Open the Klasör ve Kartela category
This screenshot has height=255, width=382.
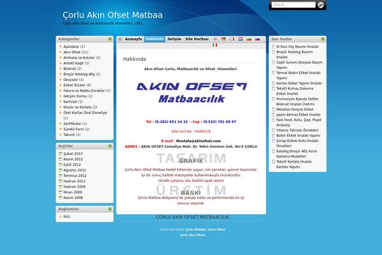(x=78, y=107)
